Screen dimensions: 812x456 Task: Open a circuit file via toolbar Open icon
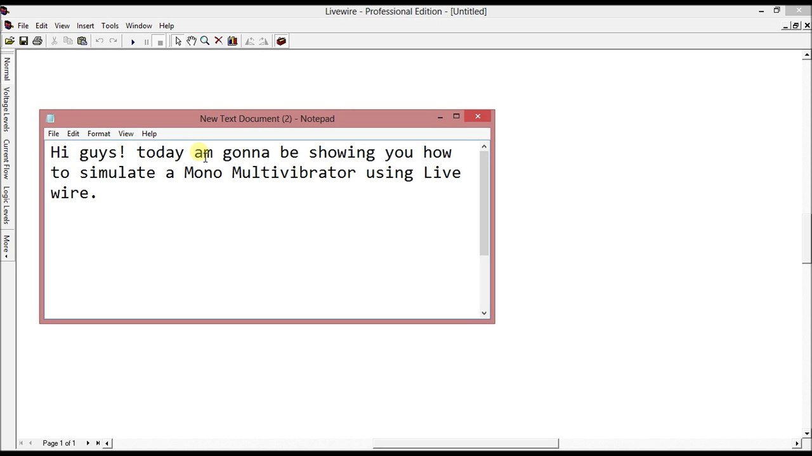pos(10,41)
